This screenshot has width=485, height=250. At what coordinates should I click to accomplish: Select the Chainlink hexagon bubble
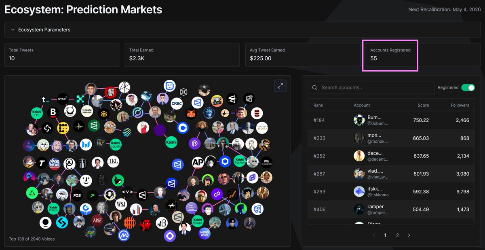[225, 161]
